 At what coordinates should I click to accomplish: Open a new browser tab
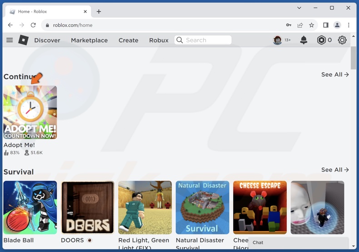click(x=99, y=11)
